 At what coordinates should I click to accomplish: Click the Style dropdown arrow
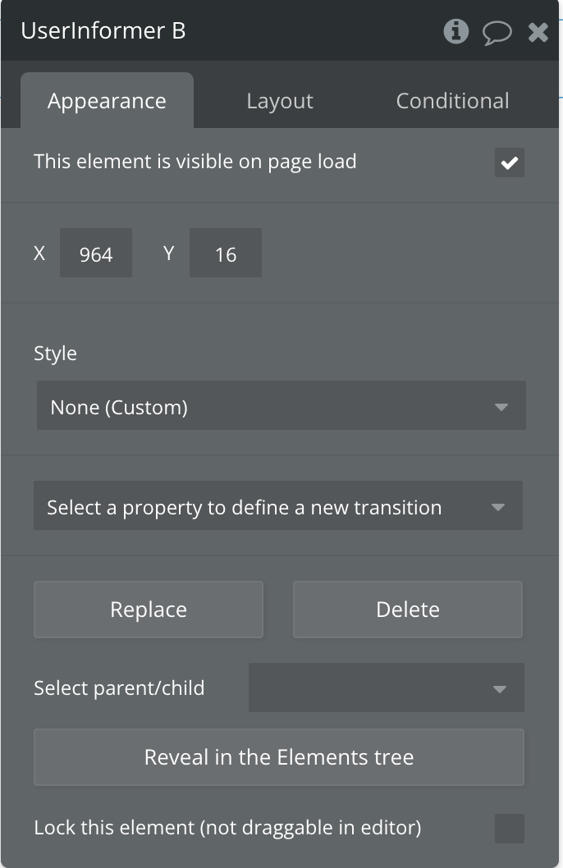(x=501, y=407)
